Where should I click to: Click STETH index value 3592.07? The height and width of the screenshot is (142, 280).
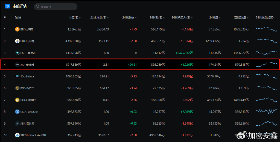(x=103, y=135)
